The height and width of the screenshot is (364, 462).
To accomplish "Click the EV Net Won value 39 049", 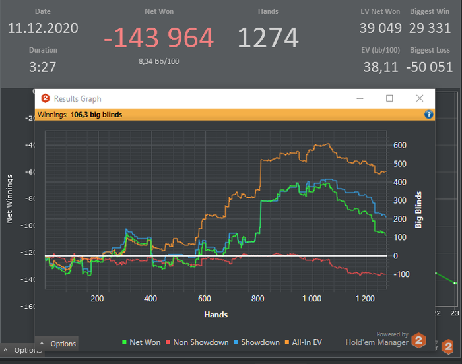I will tap(380, 28).
